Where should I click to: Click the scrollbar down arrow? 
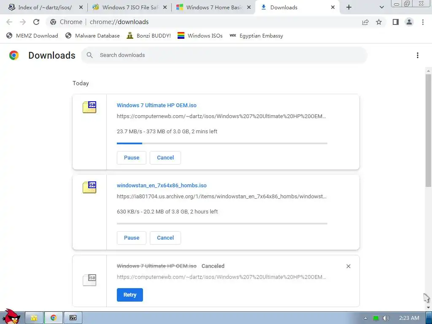pos(428,307)
